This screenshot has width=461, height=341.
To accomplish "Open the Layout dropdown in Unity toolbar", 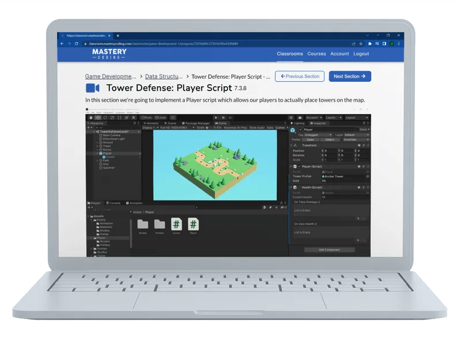I will pos(356,118).
